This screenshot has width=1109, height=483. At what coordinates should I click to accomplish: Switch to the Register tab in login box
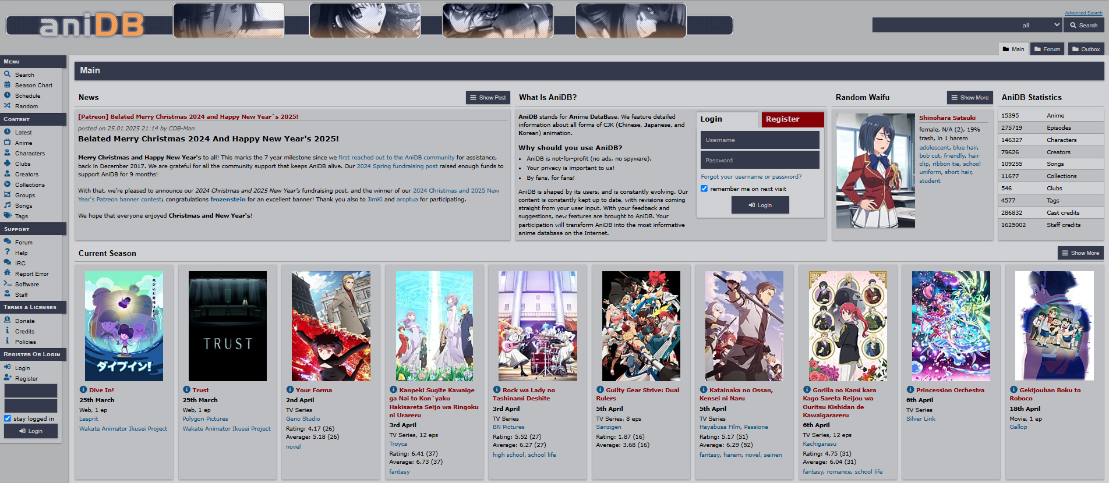[x=792, y=119]
